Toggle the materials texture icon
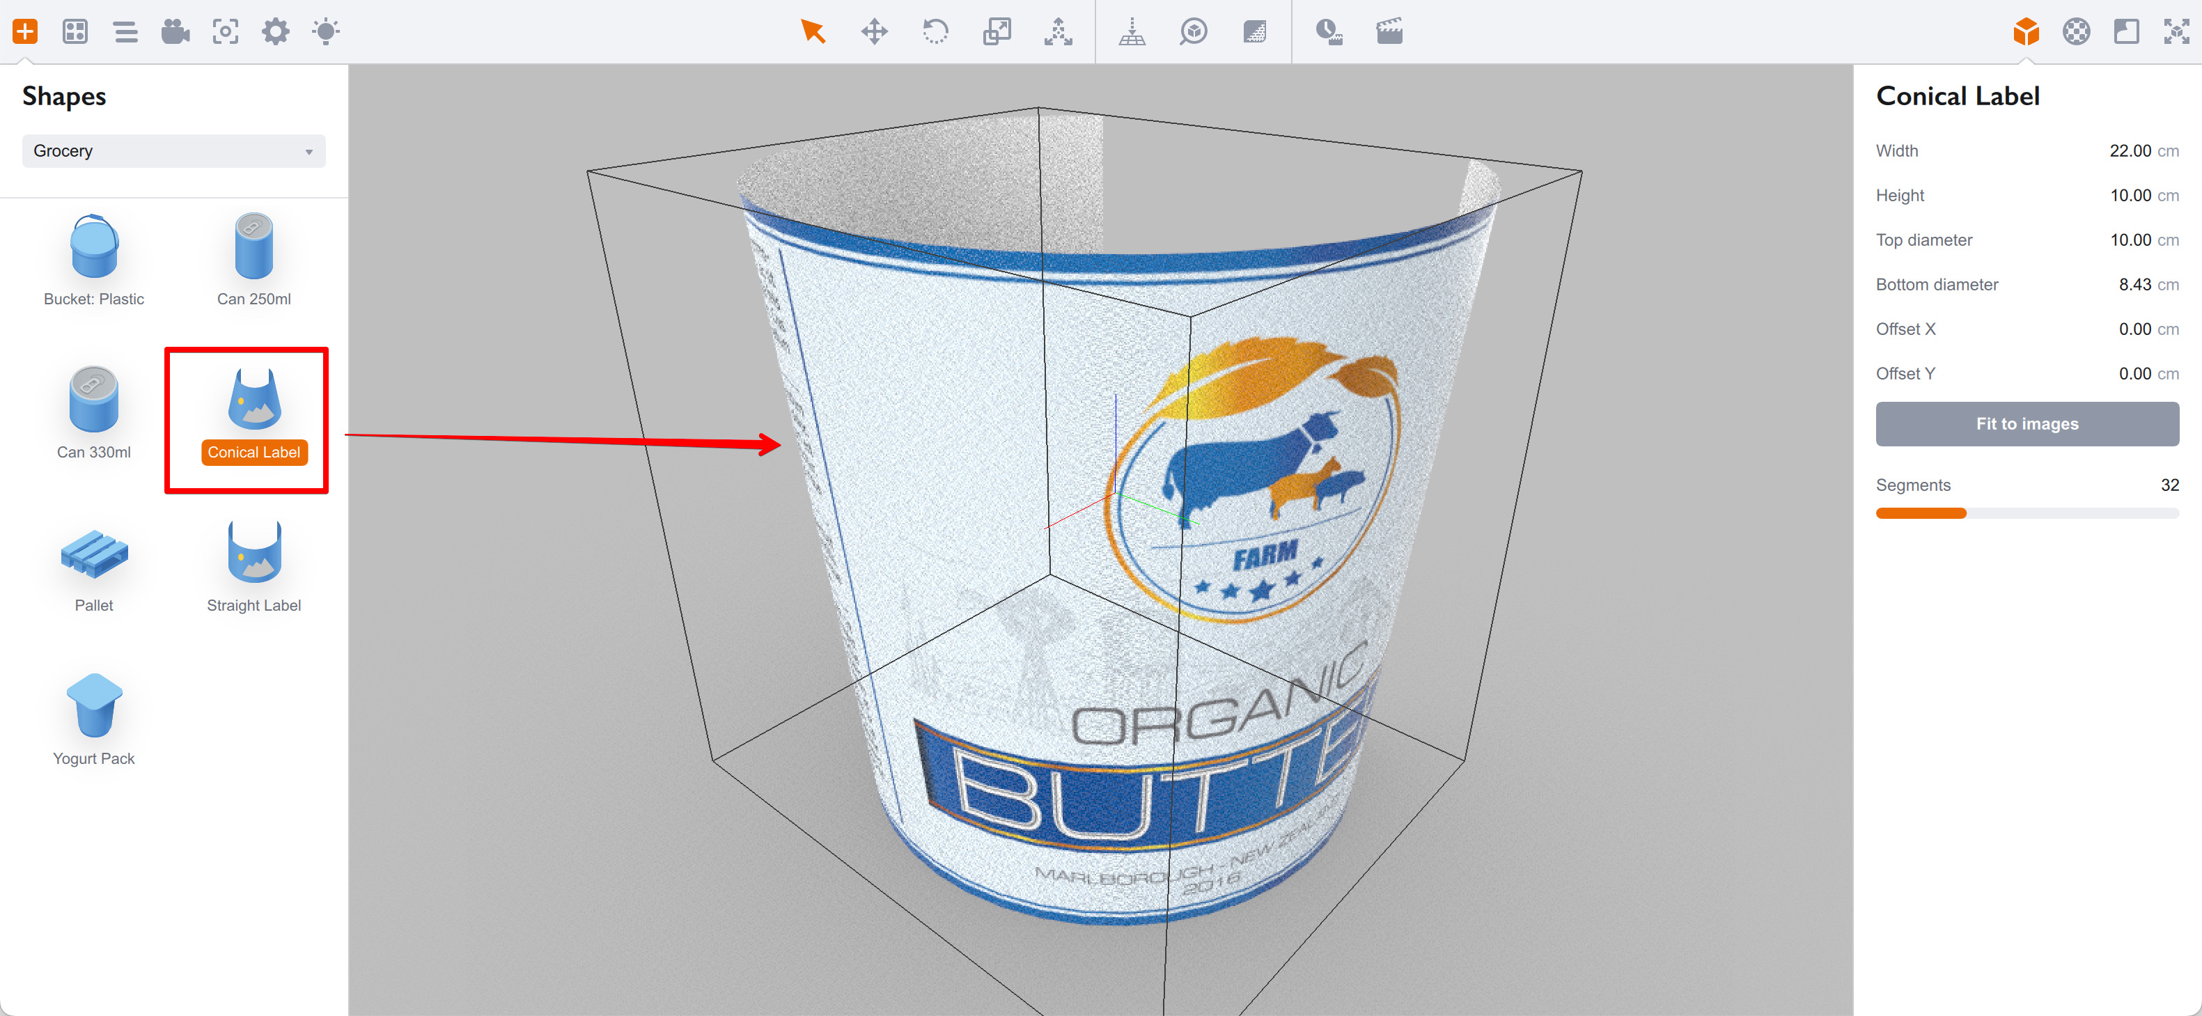The image size is (2202, 1016). tap(1254, 31)
